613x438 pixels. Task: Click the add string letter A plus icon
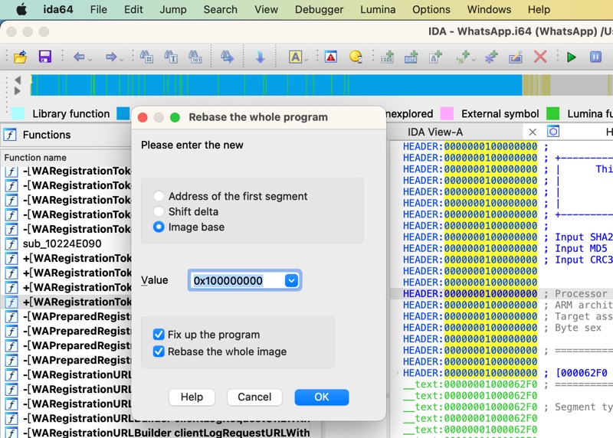435,57
